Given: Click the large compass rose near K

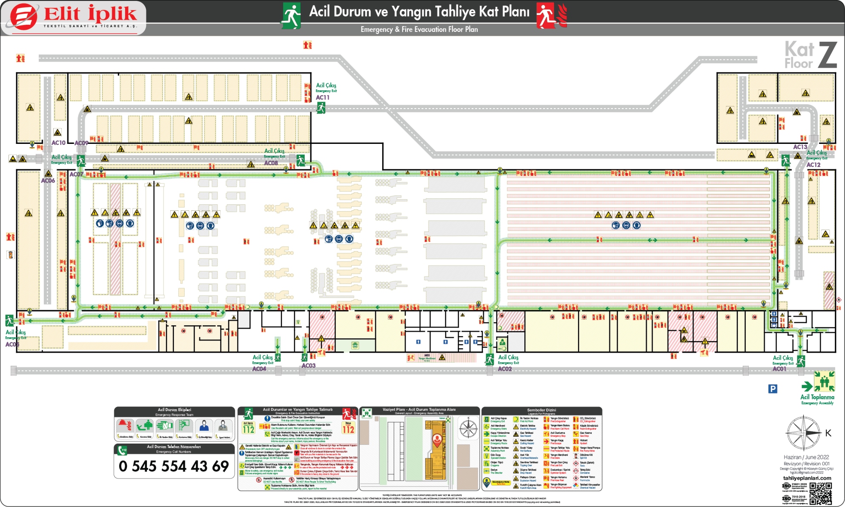Looking at the screenshot, I should click(803, 433).
